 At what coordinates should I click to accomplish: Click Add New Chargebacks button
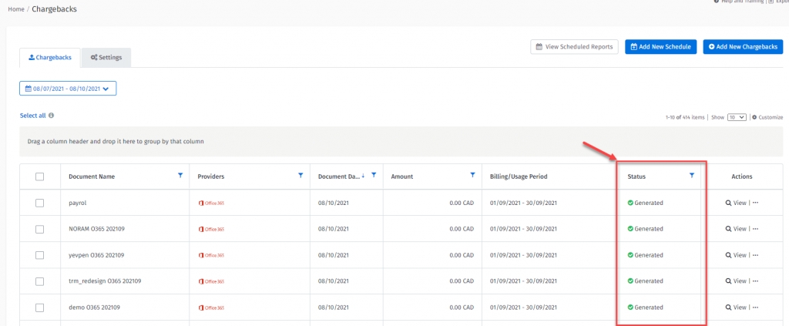(743, 47)
